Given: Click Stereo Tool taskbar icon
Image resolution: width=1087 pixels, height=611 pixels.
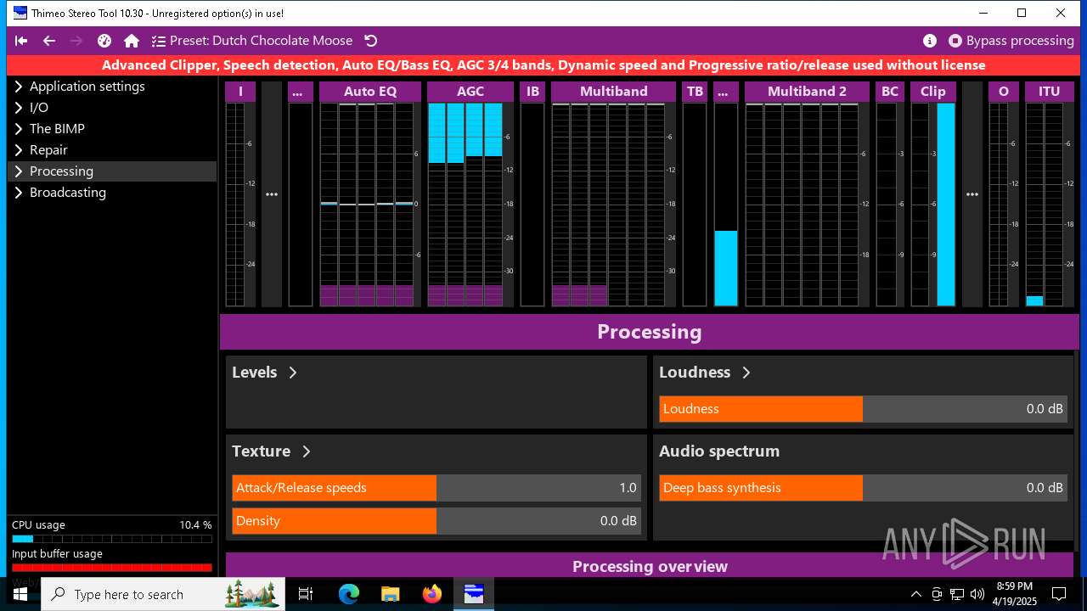Looking at the screenshot, I should [x=473, y=594].
